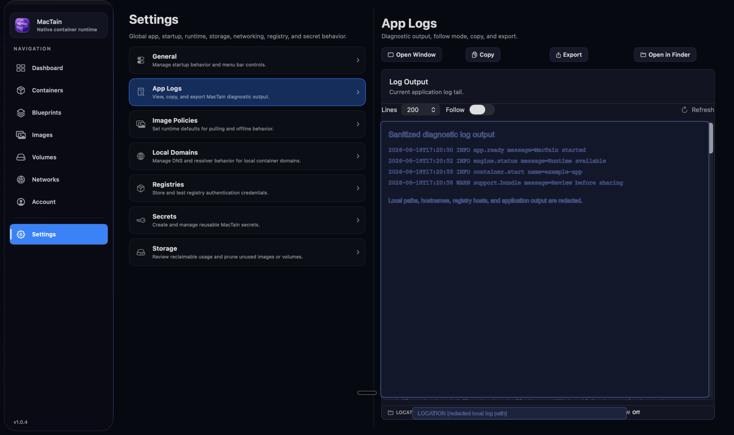The width and height of the screenshot is (734, 435).
Task: Click the Networks globe icon
Action: 21,180
